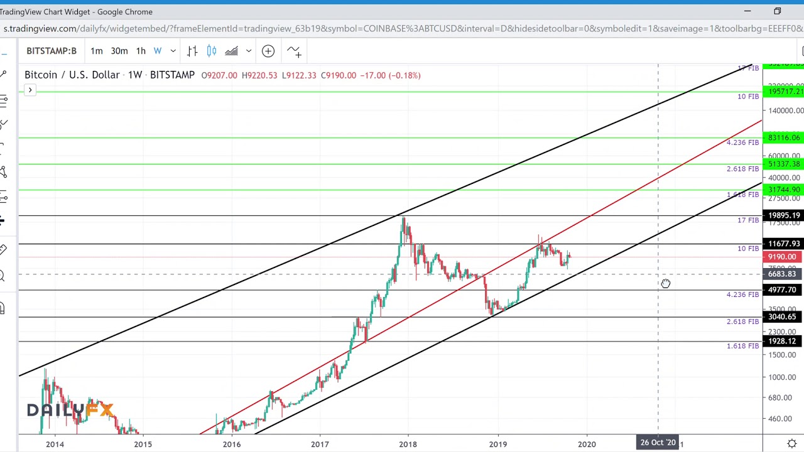Viewport: 804px width, 452px height.
Task: Open the Compare or Add Symbol button
Action: coord(268,51)
